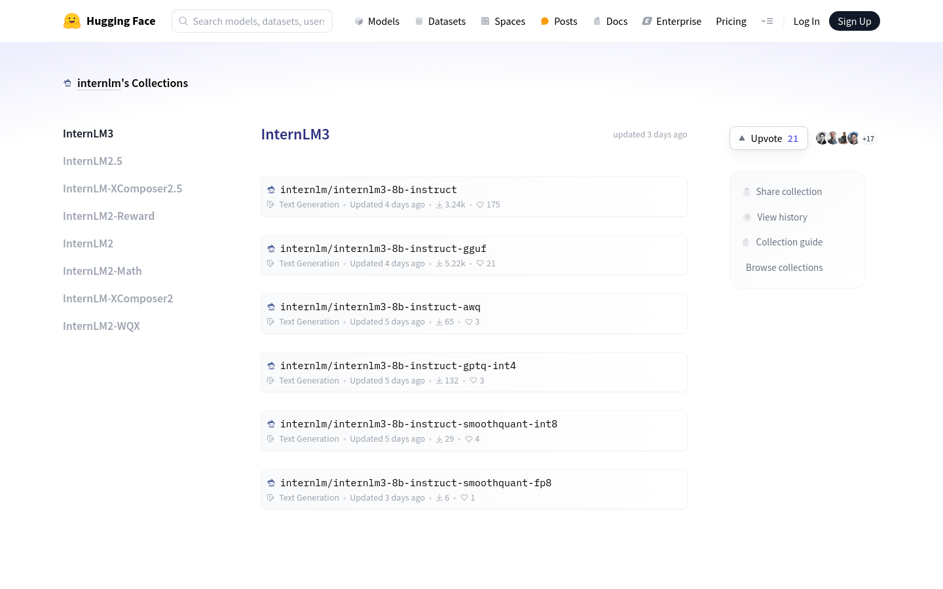Click the Collection guide book icon

pyautogui.click(x=746, y=242)
